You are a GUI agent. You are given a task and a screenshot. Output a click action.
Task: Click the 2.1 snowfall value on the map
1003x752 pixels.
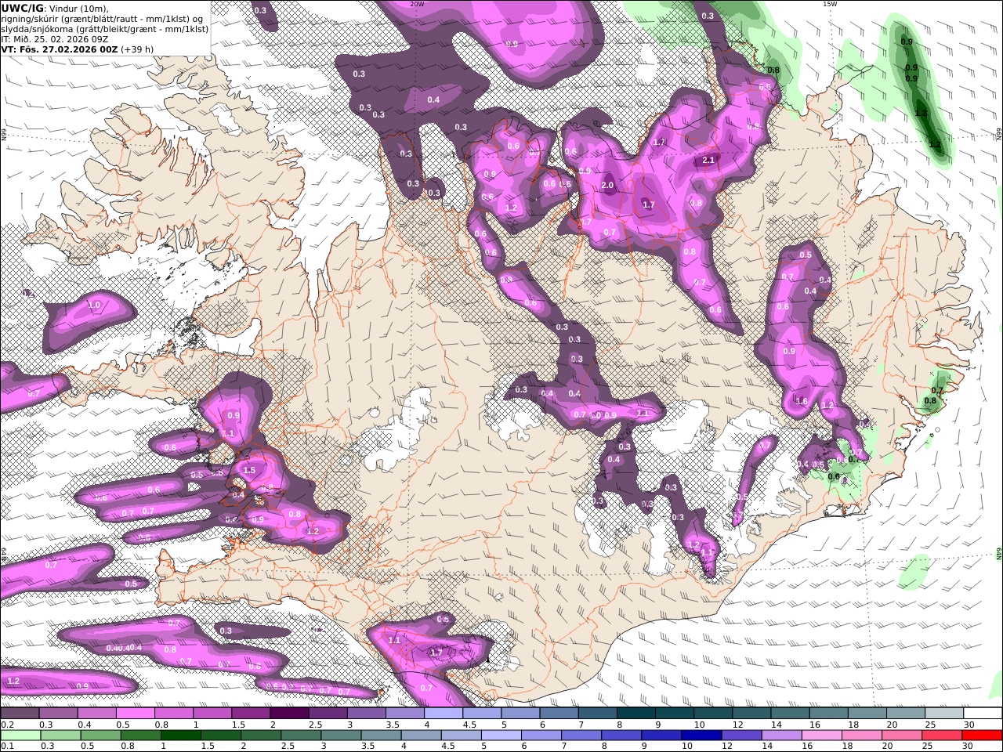coord(708,160)
